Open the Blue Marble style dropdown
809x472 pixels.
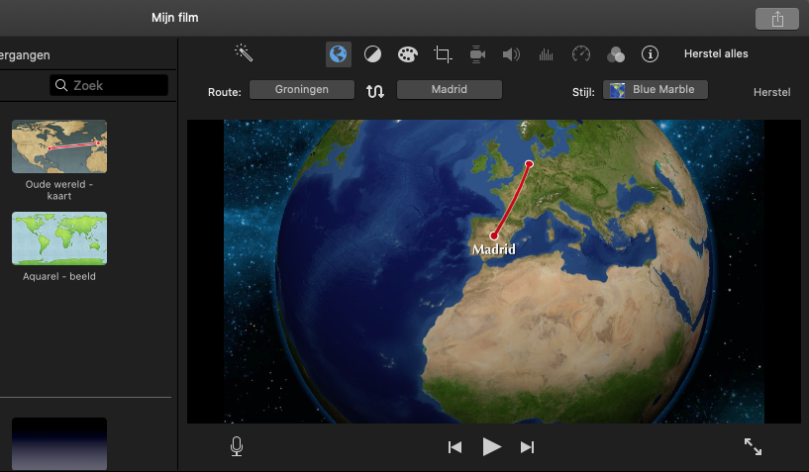(656, 90)
